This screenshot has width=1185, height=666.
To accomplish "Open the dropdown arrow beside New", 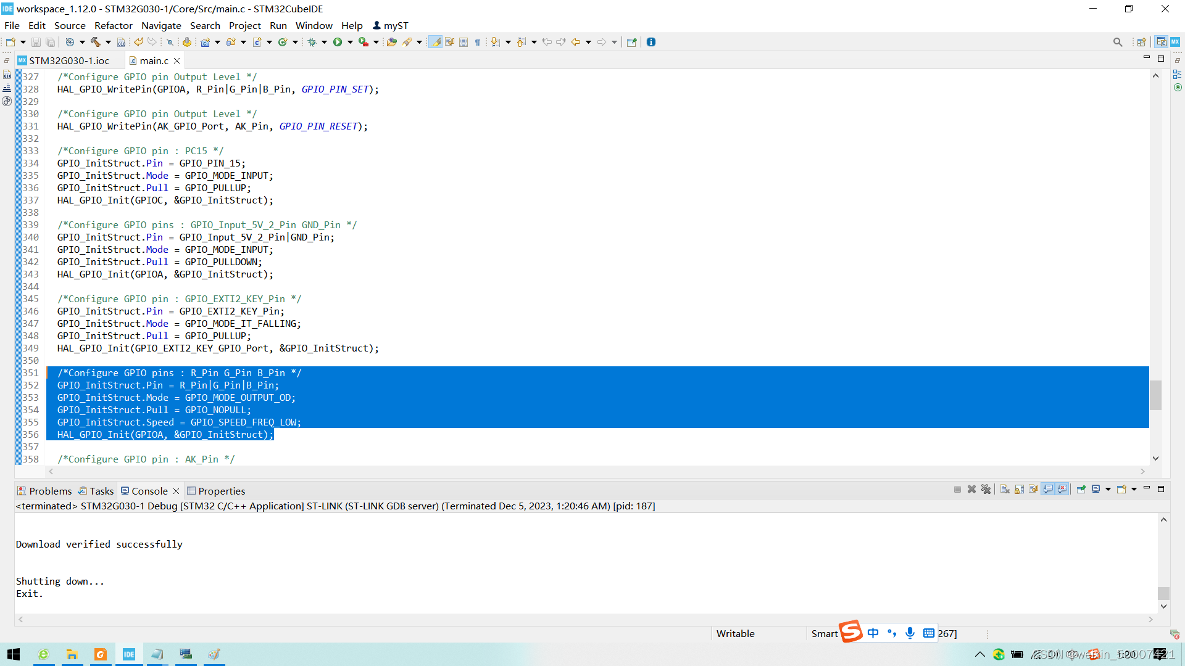I will pyautogui.click(x=23, y=42).
